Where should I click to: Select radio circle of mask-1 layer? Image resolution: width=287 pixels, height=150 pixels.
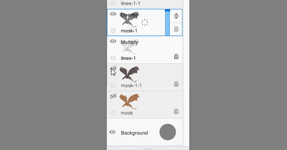pos(113,31)
